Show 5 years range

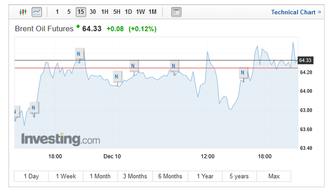pos(239,176)
